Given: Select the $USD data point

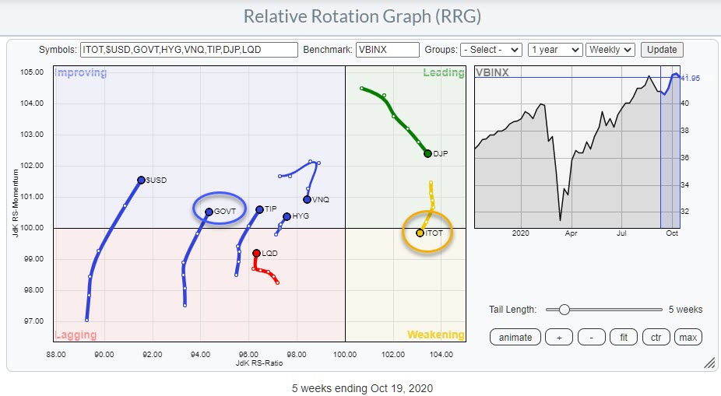Looking at the screenshot, I should tap(141, 180).
